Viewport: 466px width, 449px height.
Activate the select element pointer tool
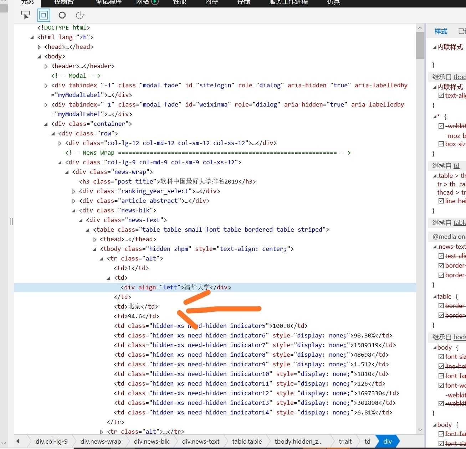point(25,15)
